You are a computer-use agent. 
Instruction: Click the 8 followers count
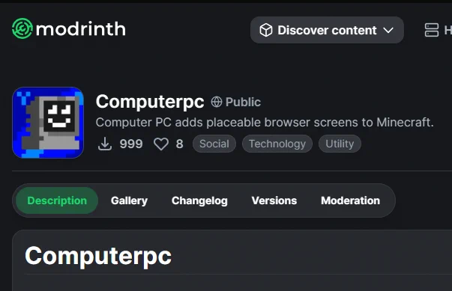pos(180,144)
